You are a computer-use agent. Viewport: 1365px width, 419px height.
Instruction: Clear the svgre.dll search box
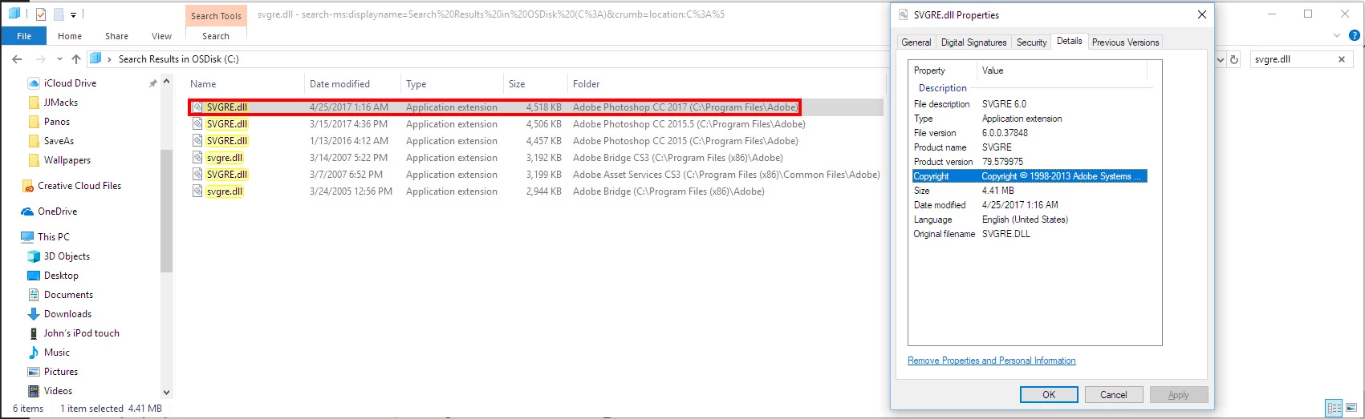tap(1341, 59)
